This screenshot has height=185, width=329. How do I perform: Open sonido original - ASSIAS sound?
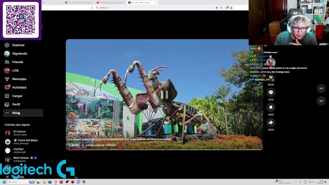coord(101,145)
